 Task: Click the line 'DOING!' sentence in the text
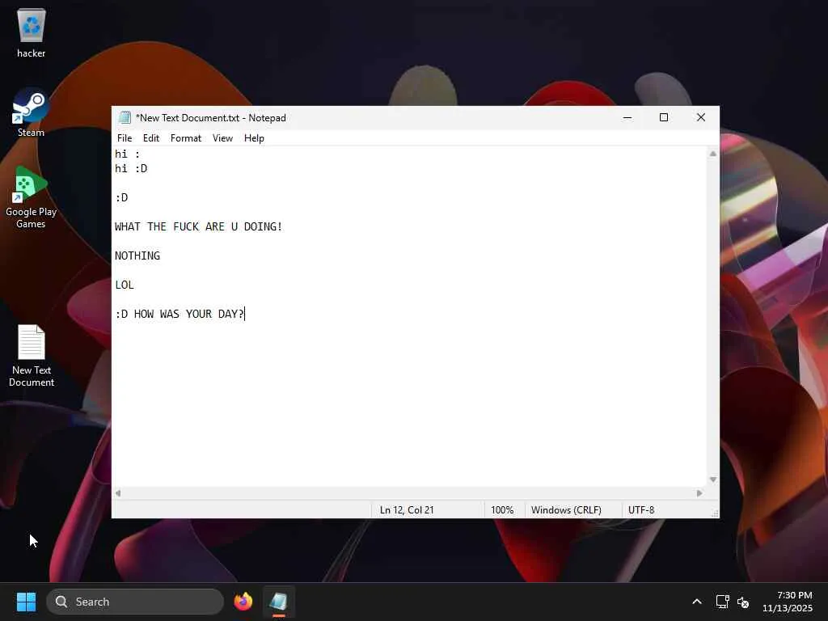(199, 226)
